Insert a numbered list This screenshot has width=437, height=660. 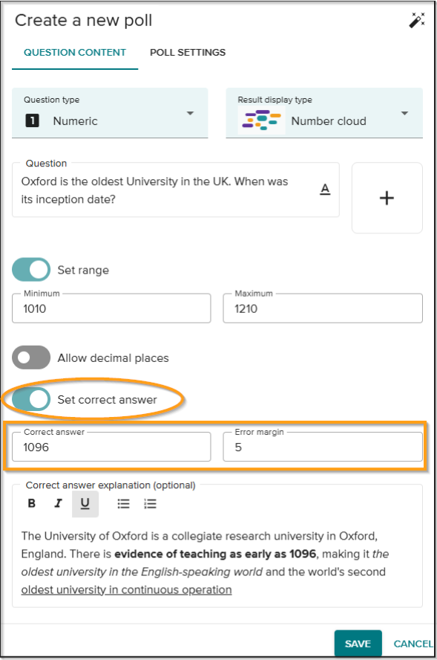click(x=150, y=503)
